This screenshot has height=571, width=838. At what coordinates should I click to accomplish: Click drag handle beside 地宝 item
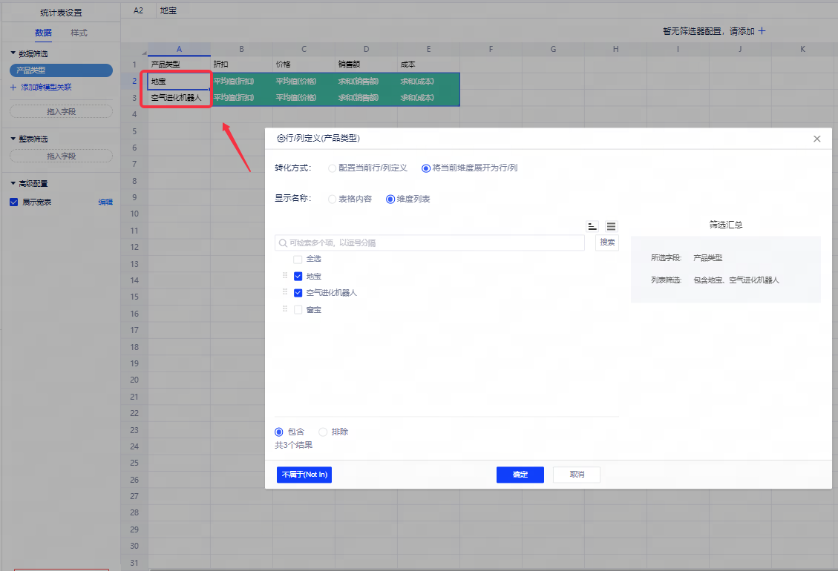285,276
